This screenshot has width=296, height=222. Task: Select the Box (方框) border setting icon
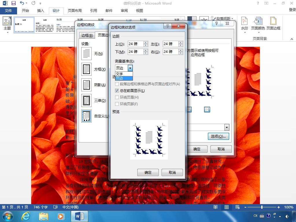(x=86, y=69)
